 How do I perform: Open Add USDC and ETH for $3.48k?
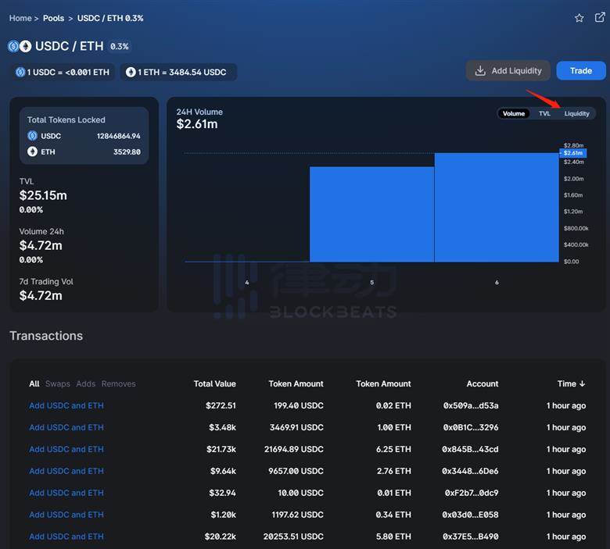[x=66, y=427]
